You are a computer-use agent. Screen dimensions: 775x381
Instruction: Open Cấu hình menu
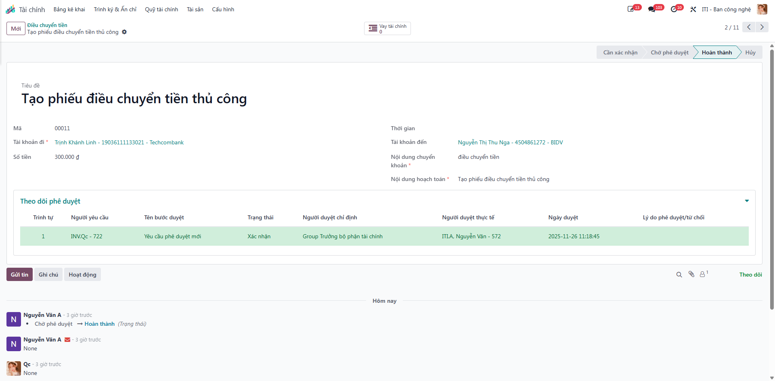coord(223,9)
